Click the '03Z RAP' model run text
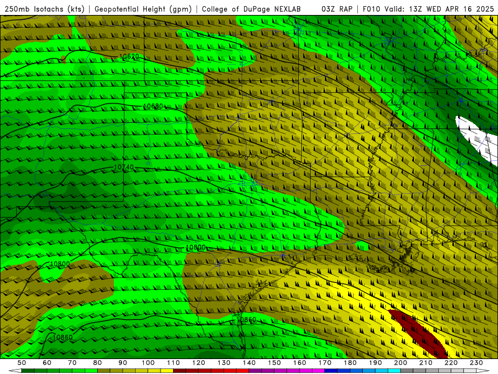Image resolution: width=498 pixels, height=374 pixels. (337, 9)
